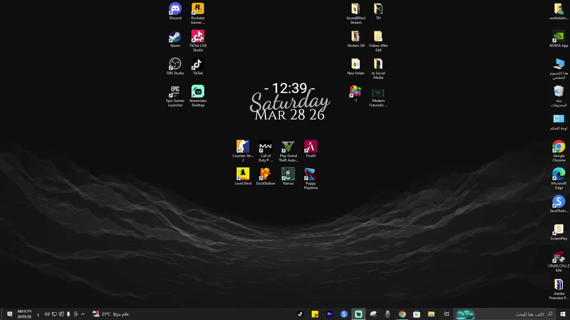Screen dimensions: 570x320
Task: Select the CPUID CPU-Z MSI icon
Action: (558, 262)
